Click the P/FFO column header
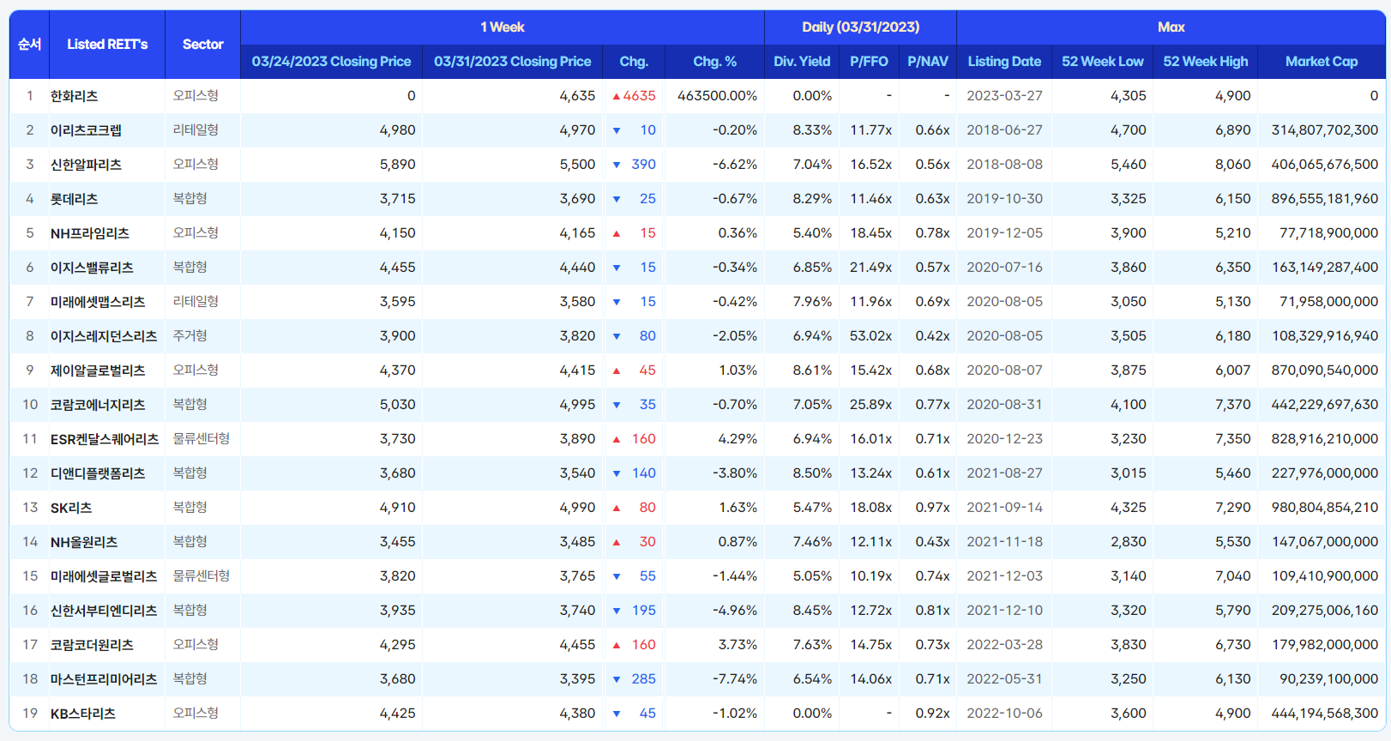Viewport: 1391px width, 741px height. pos(869,62)
